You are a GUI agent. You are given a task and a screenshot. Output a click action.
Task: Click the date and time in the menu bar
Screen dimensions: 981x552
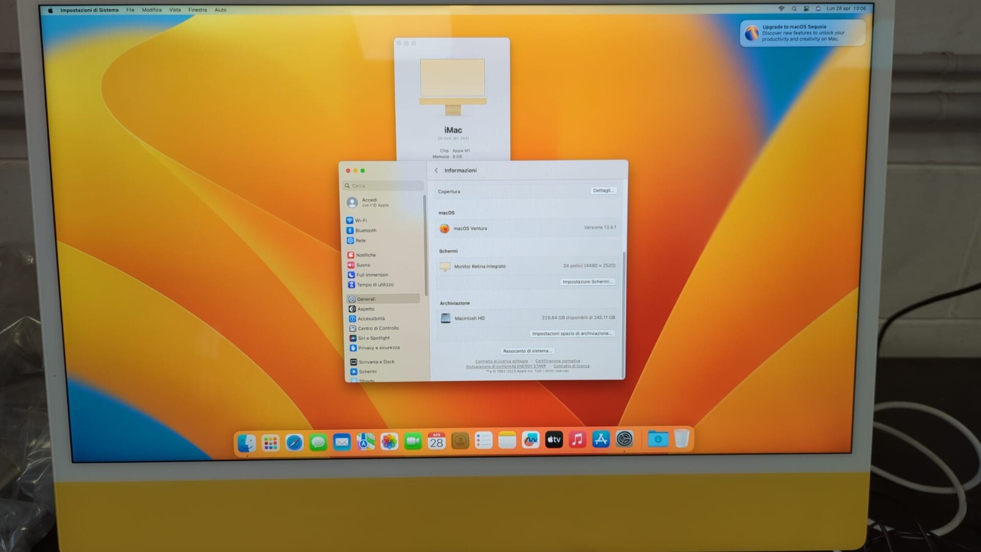click(x=846, y=9)
